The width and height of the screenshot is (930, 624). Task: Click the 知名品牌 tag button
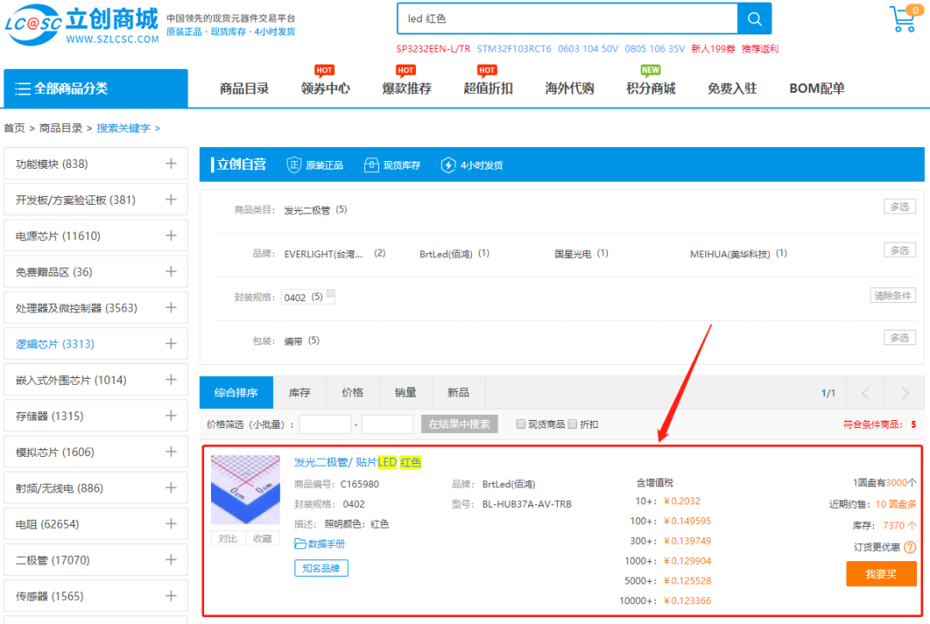pos(321,568)
